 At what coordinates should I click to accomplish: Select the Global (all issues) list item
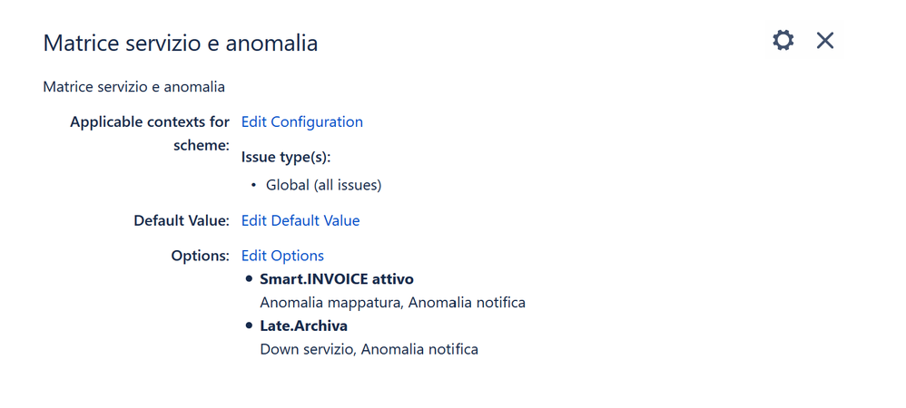tap(323, 185)
